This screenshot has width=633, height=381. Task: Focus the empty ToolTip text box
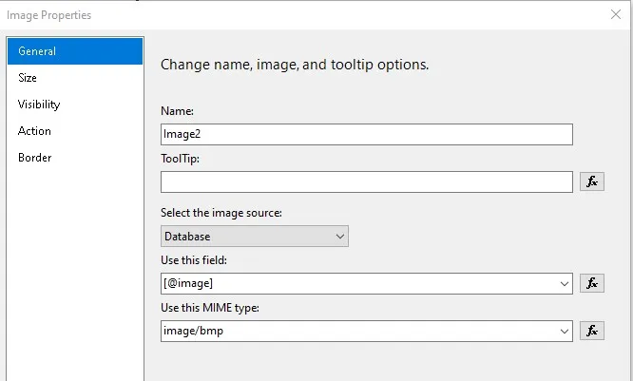[x=367, y=181]
